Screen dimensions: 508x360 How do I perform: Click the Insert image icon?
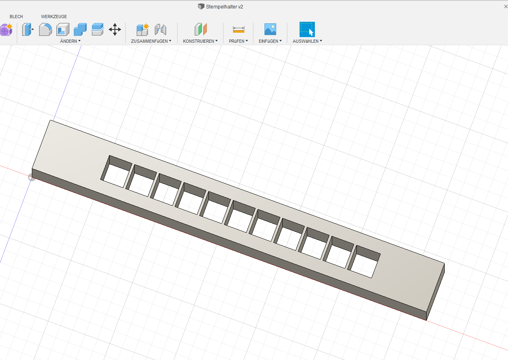pyautogui.click(x=270, y=29)
